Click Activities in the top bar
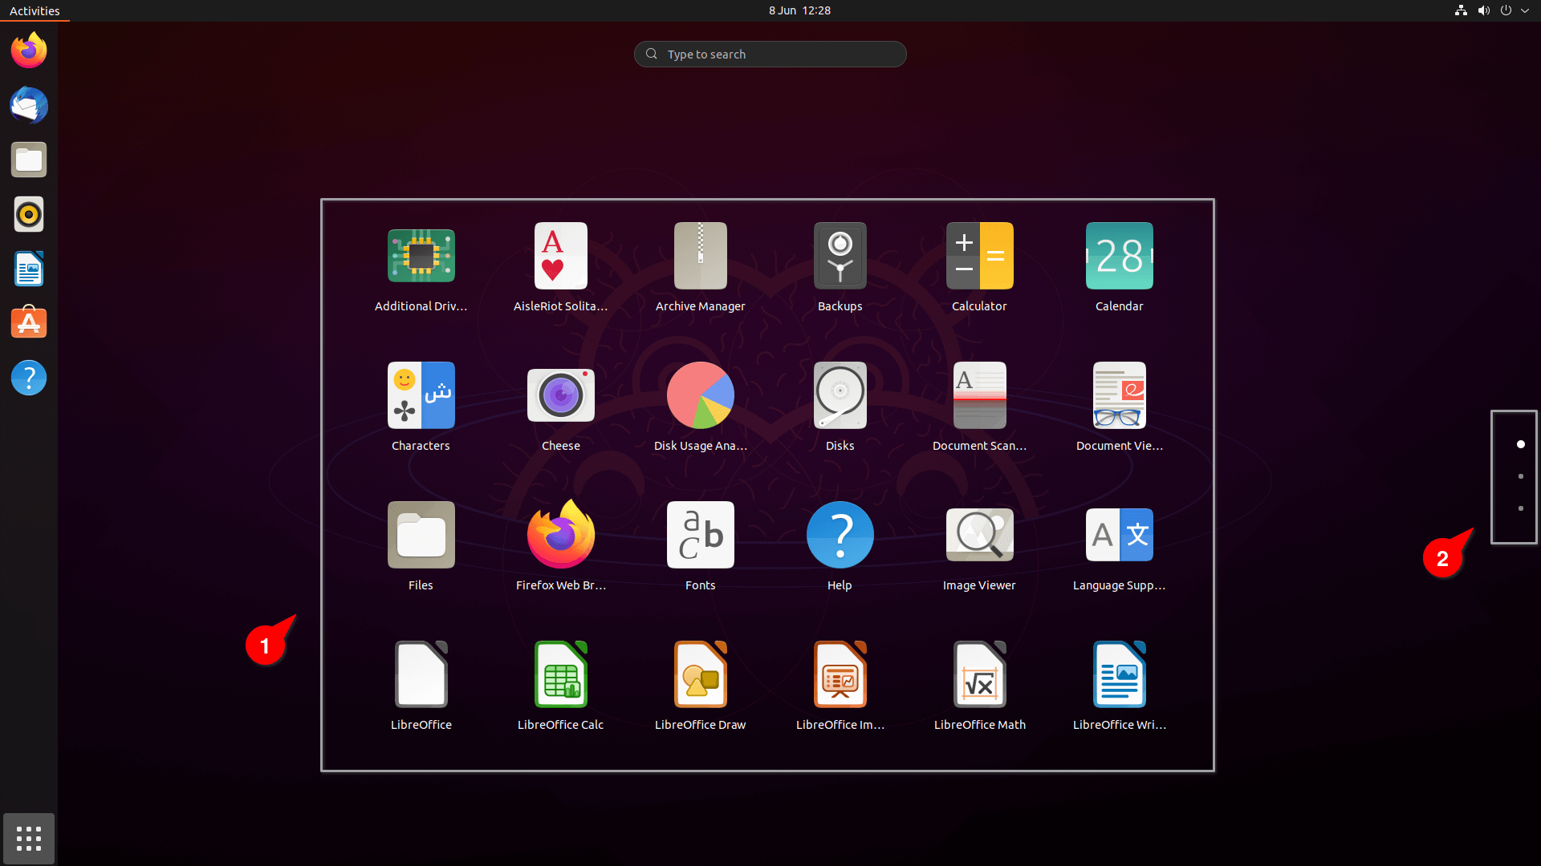Viewport: 1541px width, 866px height. point(35,10)
